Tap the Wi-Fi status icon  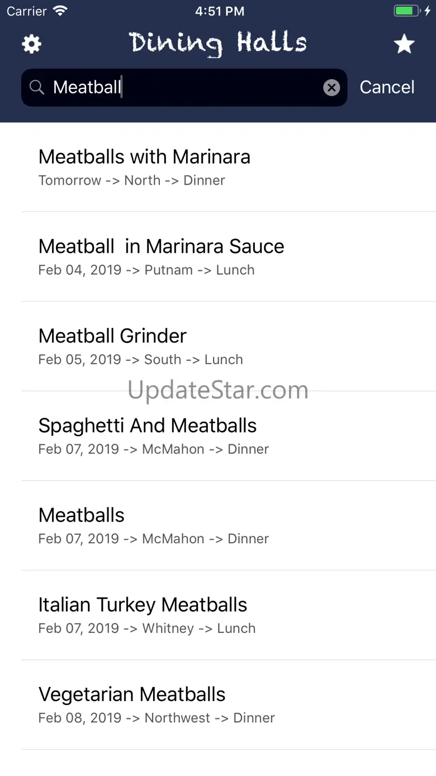pos(60,11)
